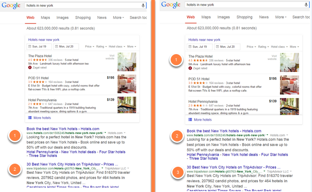The height and width of the screenshot is (192, 312).
Task: Open The Plaza Hotel photo thumbnail, left page
Action: [x=127, y=62]
